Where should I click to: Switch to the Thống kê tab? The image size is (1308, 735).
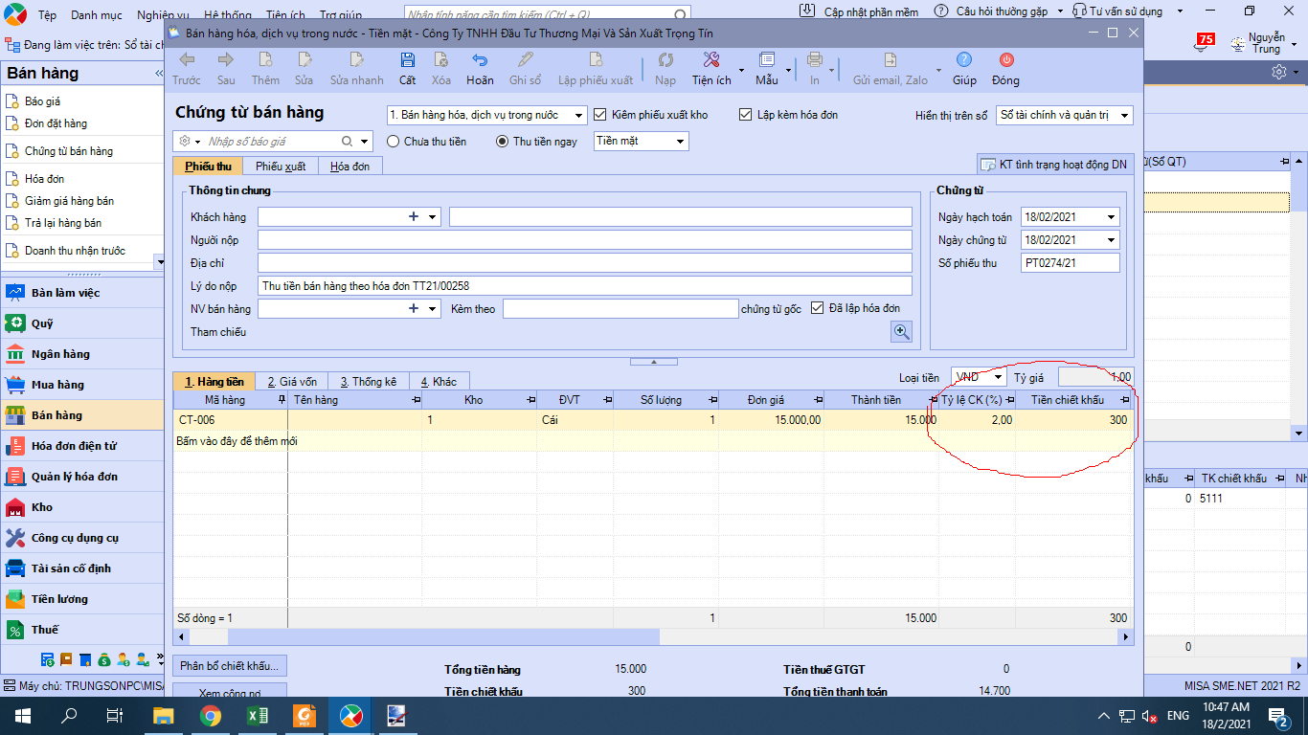pyautogui.click(x=368, y=382)
